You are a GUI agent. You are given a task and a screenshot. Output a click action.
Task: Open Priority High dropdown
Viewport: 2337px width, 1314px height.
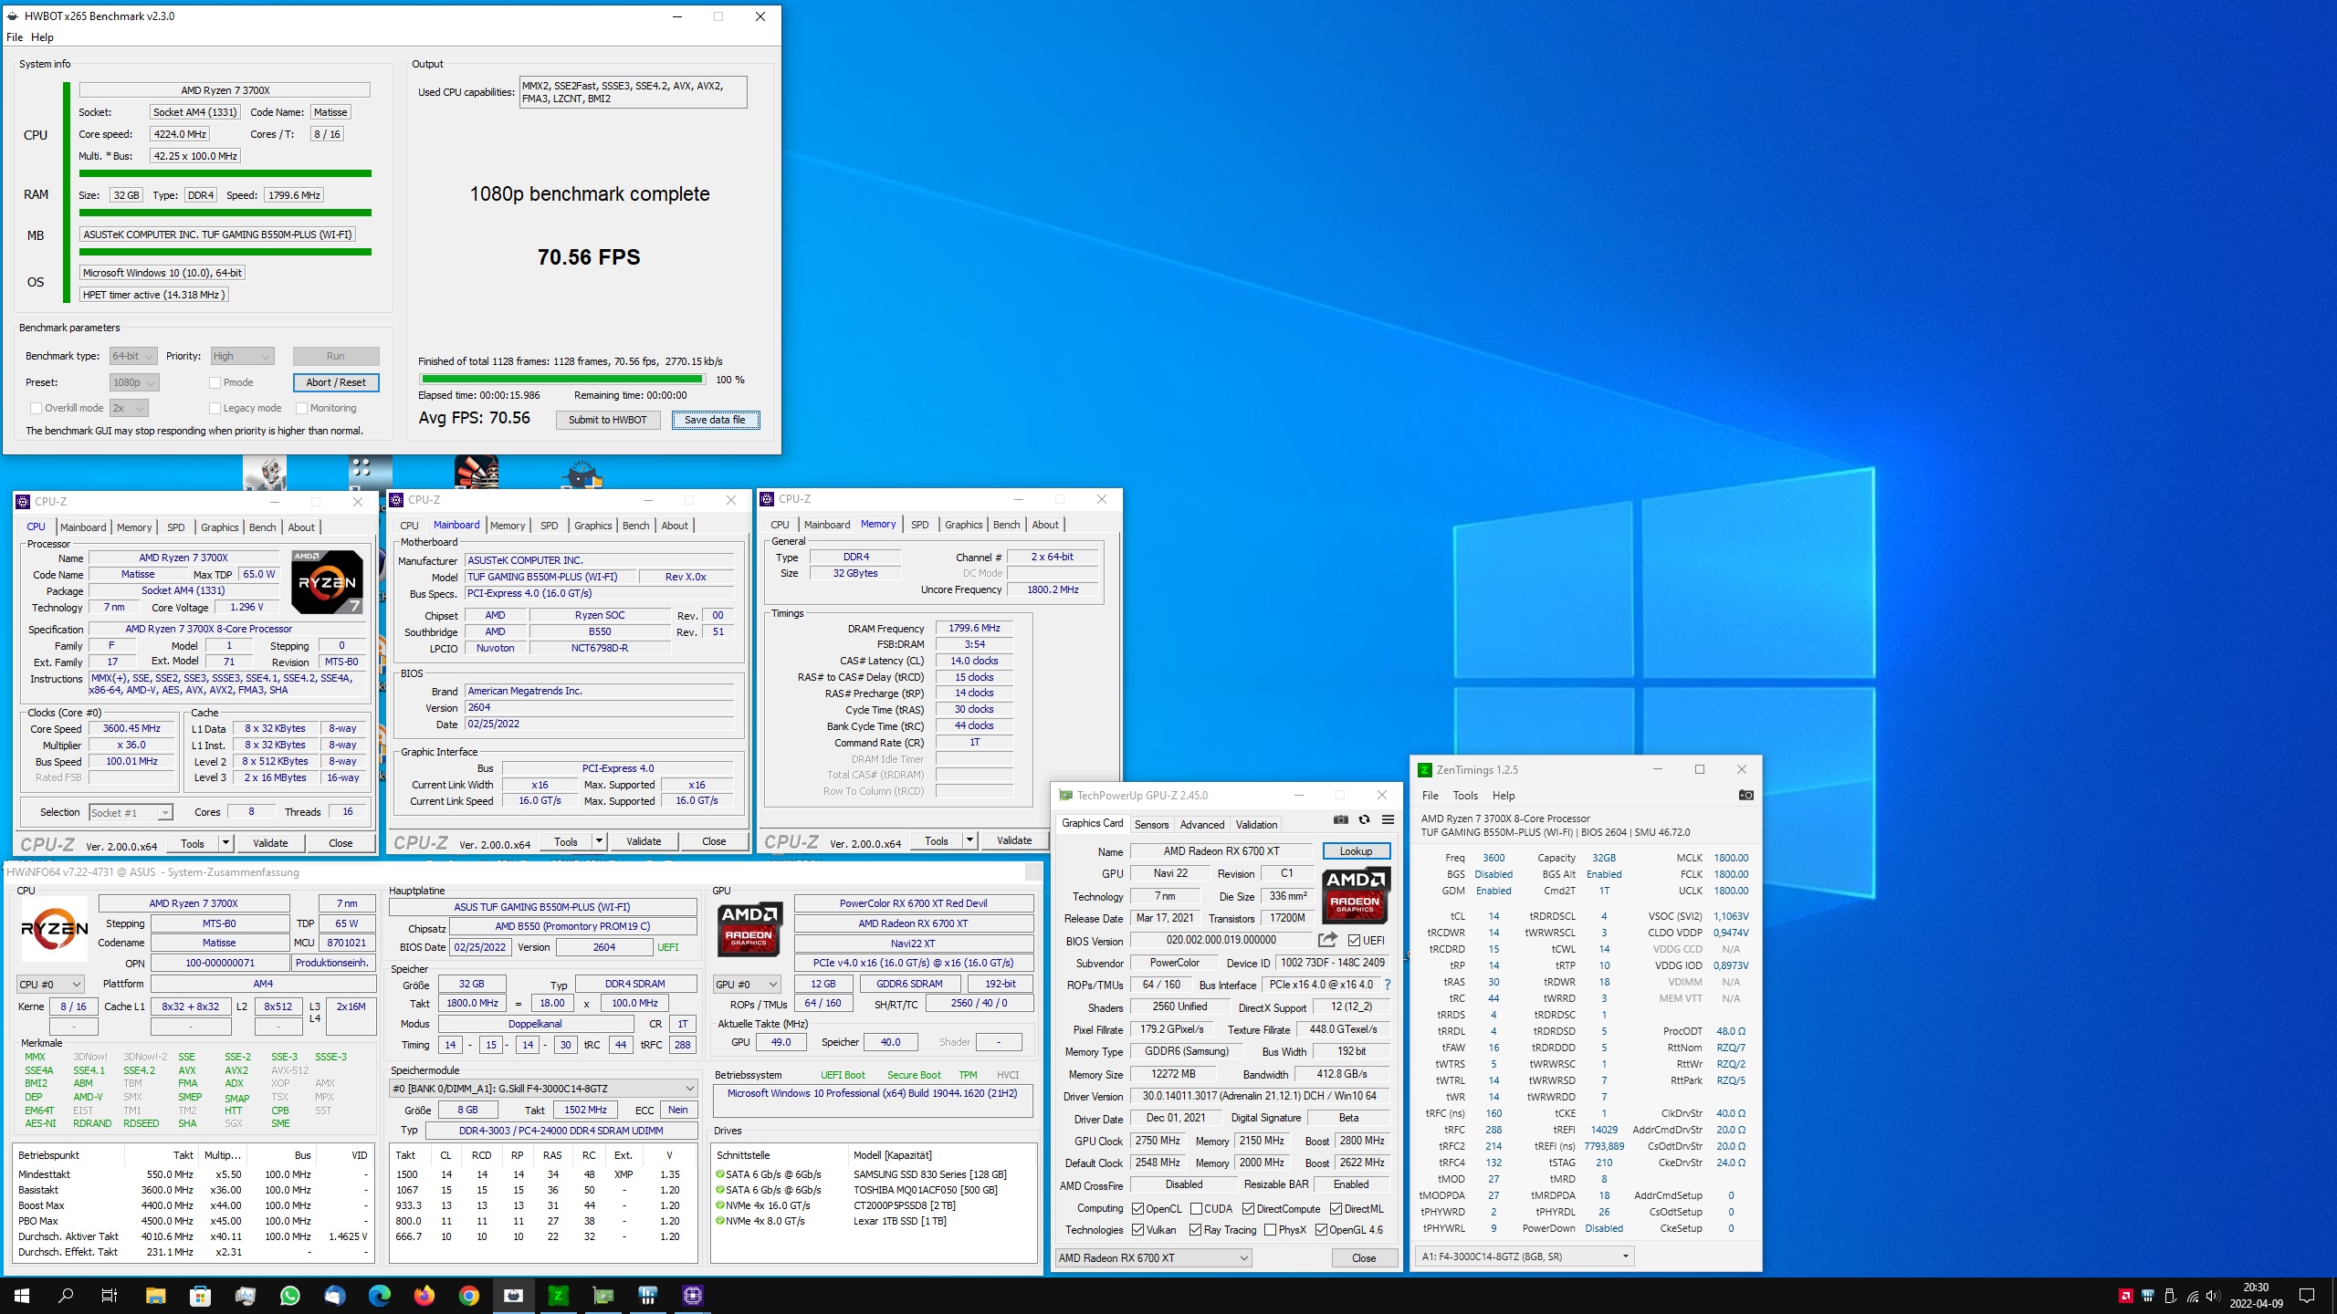pyautogui.click(x=242, y=356)
